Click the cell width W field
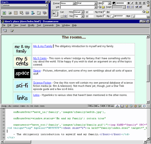The height and width of the screenshot is (144, 151). point(91,12)
